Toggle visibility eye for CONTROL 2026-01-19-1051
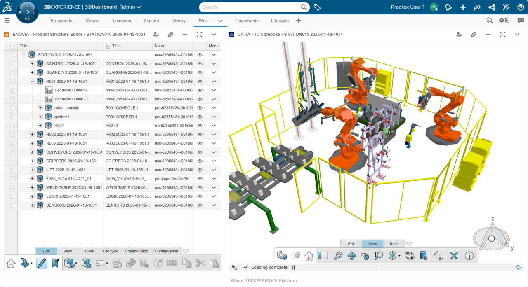The image size is (528, 287). pyautogui.click(x=200, y=64)
